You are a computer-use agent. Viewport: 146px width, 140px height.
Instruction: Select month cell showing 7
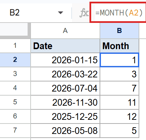click(119, 88)
